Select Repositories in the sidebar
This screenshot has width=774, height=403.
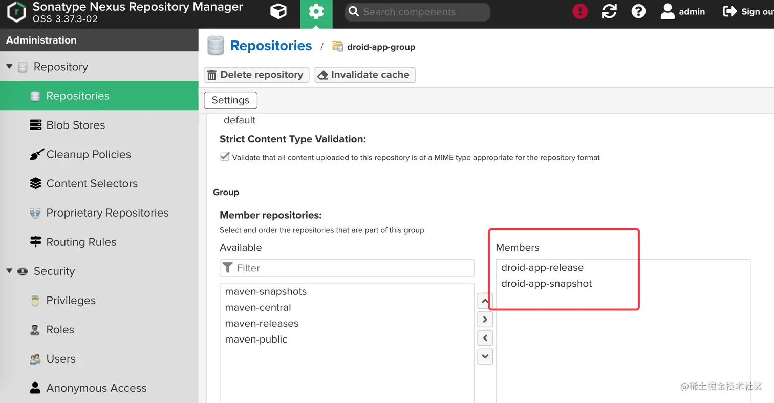coord(99,96)
